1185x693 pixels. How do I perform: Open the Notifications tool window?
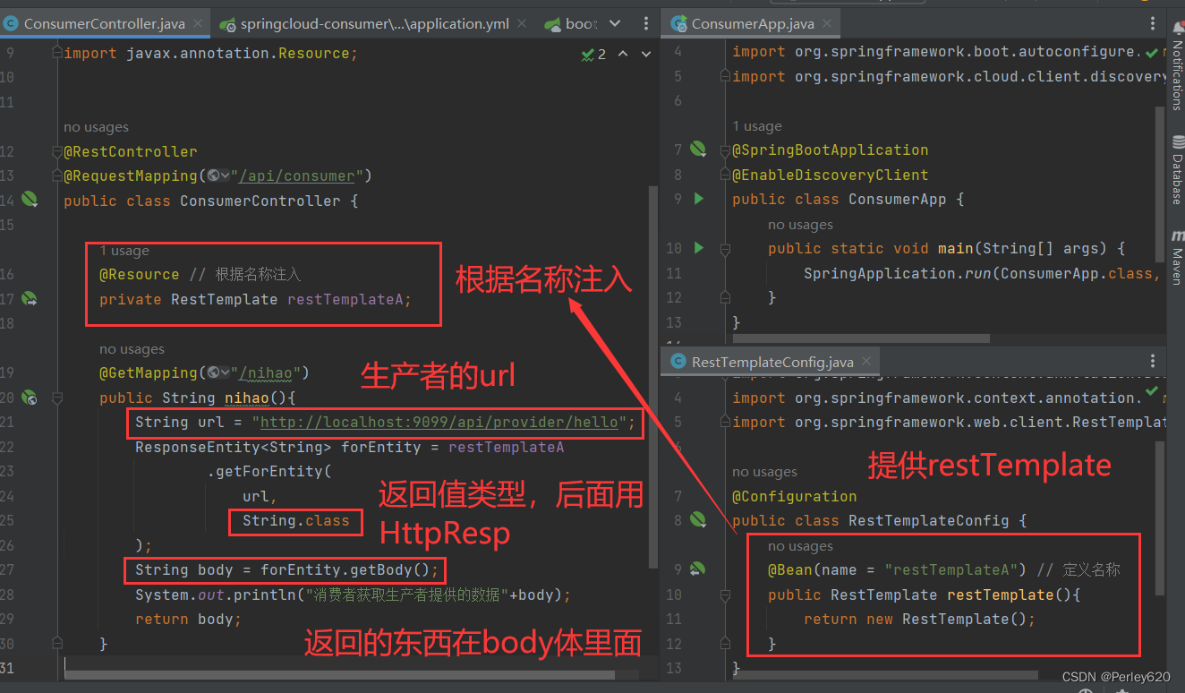click(x=1176, y=67)
